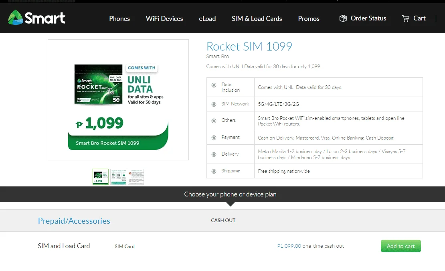Select the Comes with UNLI Data for 30 days cell
445x271 pixels.
point(300,87)
